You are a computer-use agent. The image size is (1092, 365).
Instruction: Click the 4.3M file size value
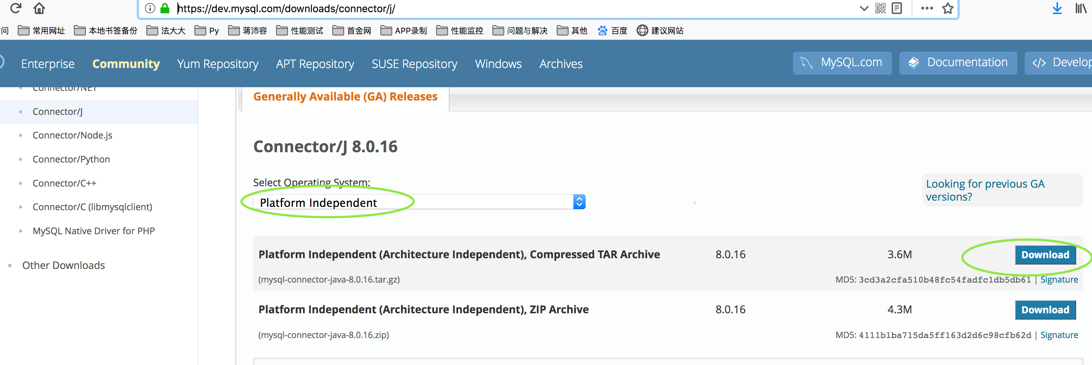(x=899, y=310)
